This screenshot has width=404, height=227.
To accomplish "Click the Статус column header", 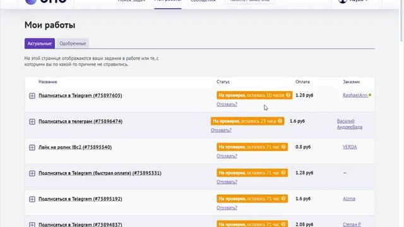I will tap(223, 82).
